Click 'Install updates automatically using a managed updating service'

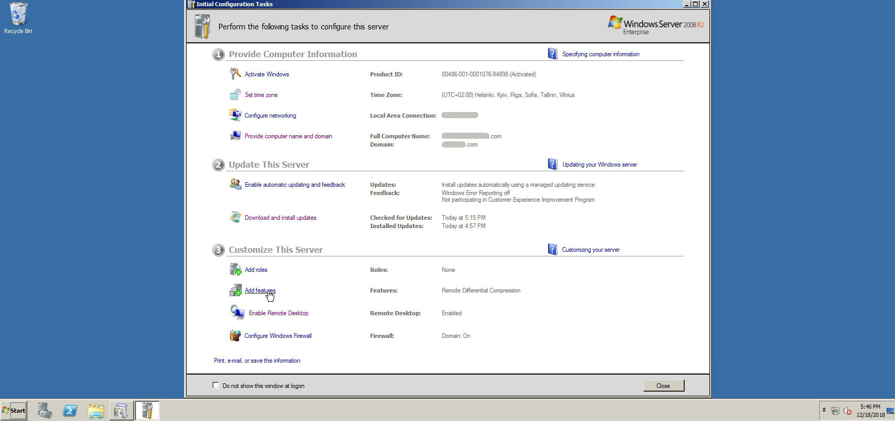[518, 185]
